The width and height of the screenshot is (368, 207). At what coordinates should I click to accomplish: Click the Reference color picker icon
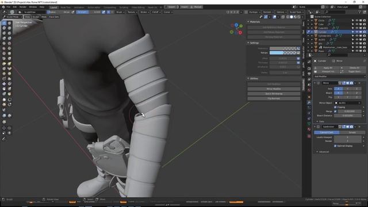[x=298, y=48]
